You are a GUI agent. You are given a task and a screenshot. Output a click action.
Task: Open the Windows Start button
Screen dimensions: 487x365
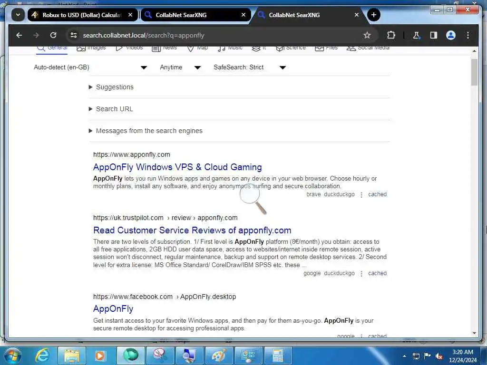[12, 355]
